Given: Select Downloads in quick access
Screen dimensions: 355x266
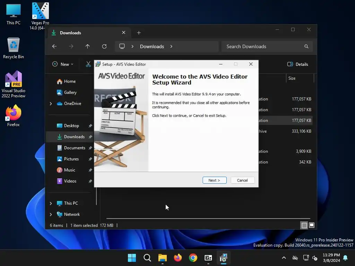Looking at the screenshot, I should [74, 137].
